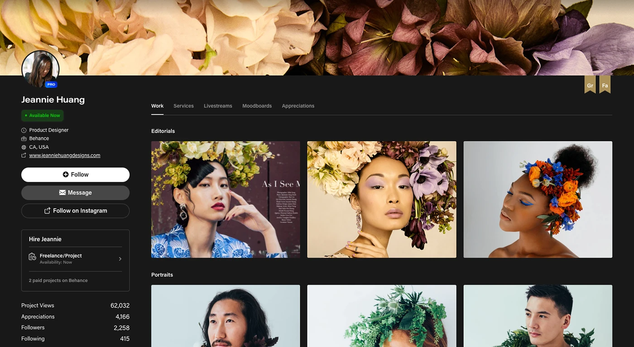
Task: Expand the Freelance/Project chevron arrow
Action: (120, 259)
